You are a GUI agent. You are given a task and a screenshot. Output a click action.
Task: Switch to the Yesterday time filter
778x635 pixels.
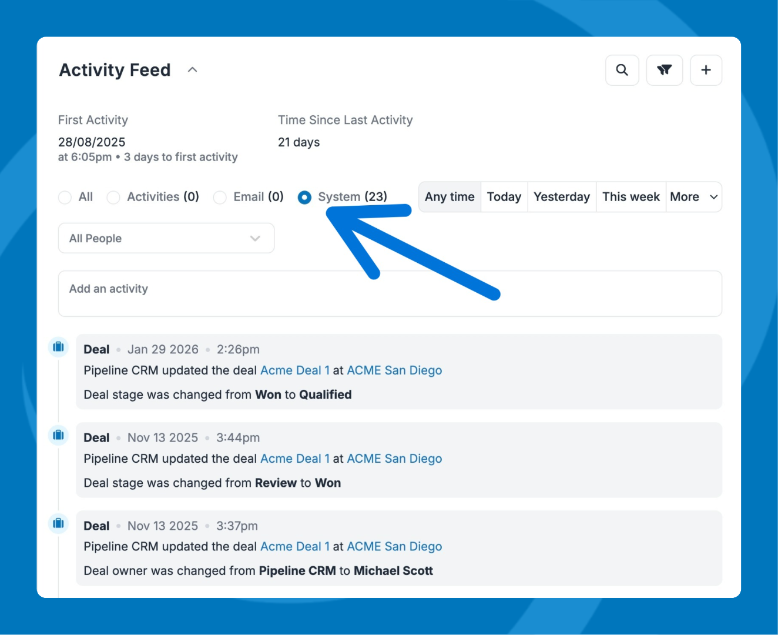[561, 197]
